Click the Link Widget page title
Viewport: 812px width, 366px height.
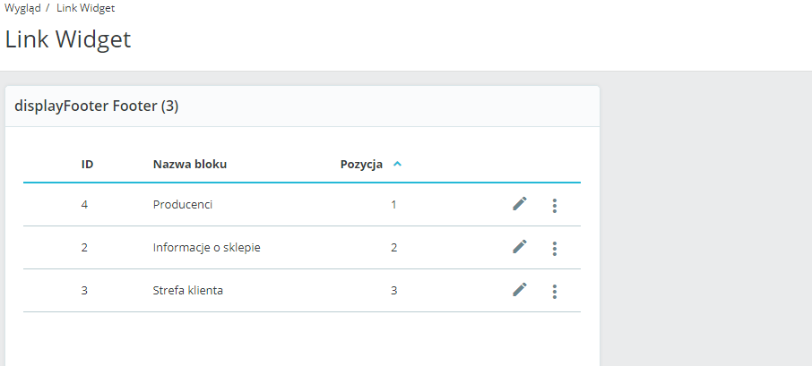click(68, 40)
